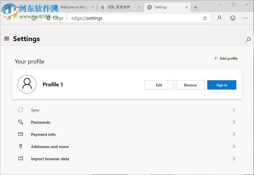
Task: Remove Profile 1
Action: click(x=190, y=85)
